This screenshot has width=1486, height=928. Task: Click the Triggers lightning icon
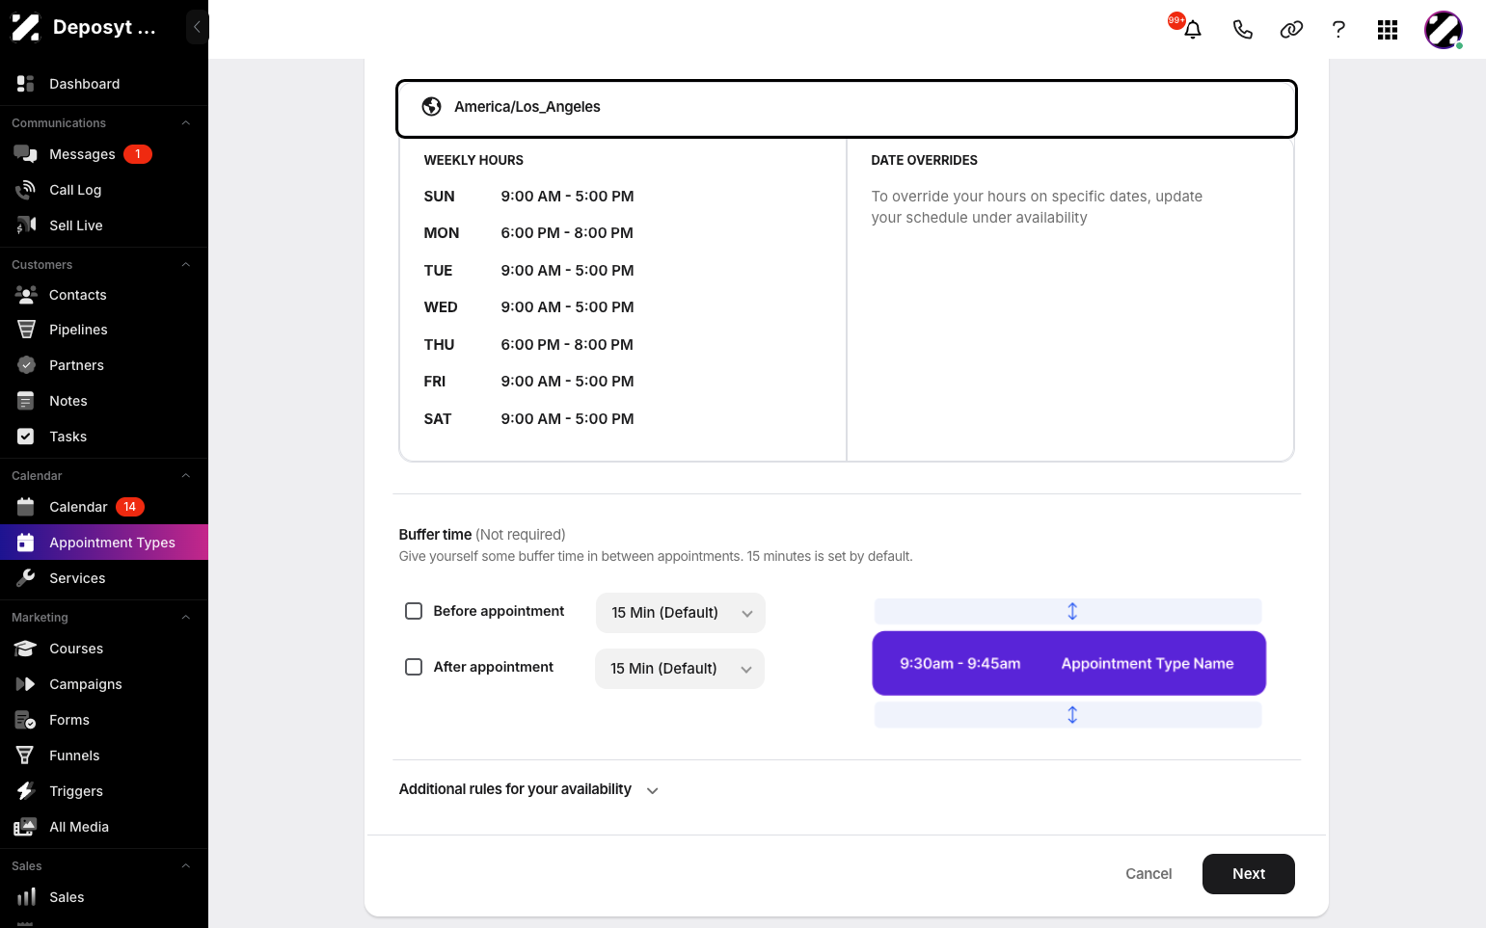pos(26,791)
